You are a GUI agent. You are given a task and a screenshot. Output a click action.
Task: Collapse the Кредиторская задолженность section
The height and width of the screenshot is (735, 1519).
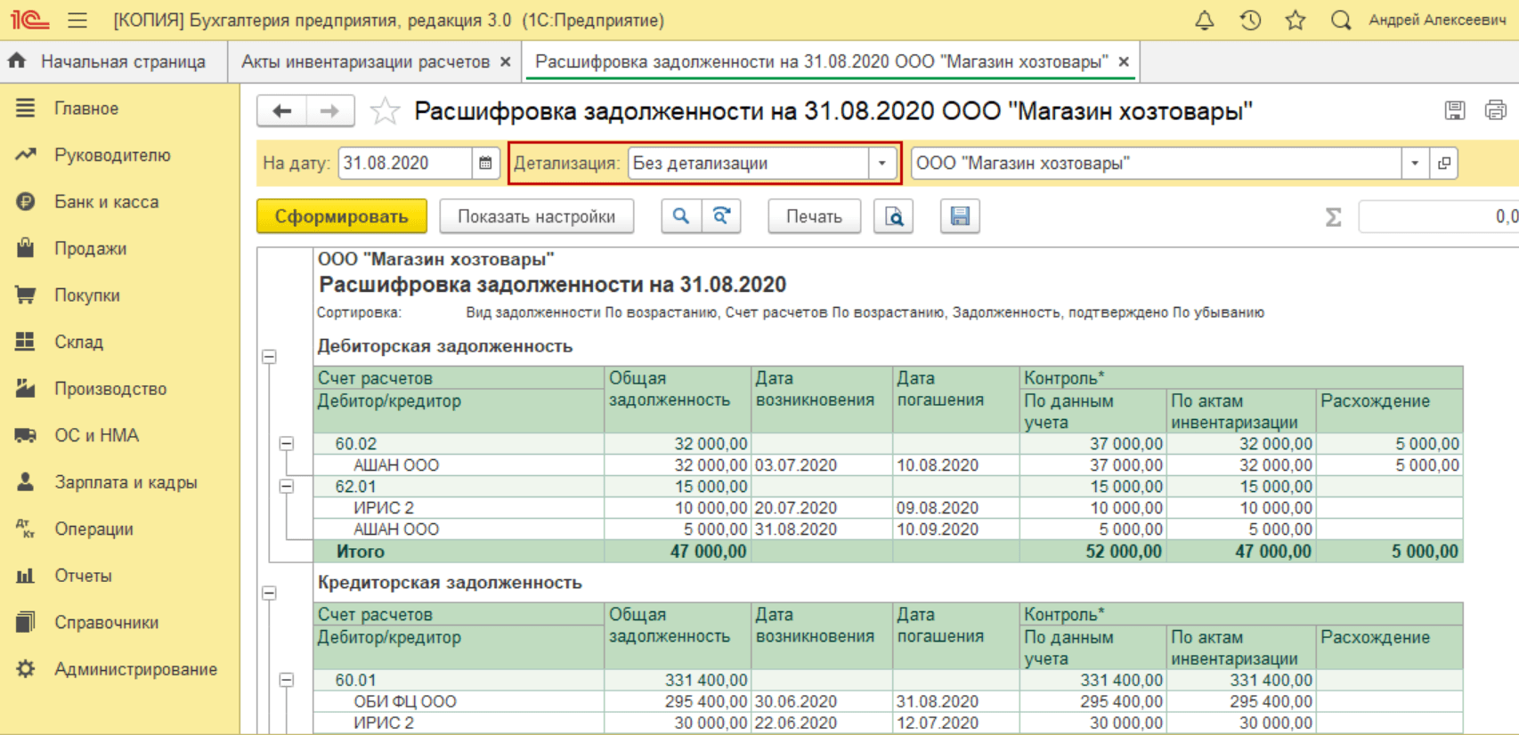pos(269,593)
